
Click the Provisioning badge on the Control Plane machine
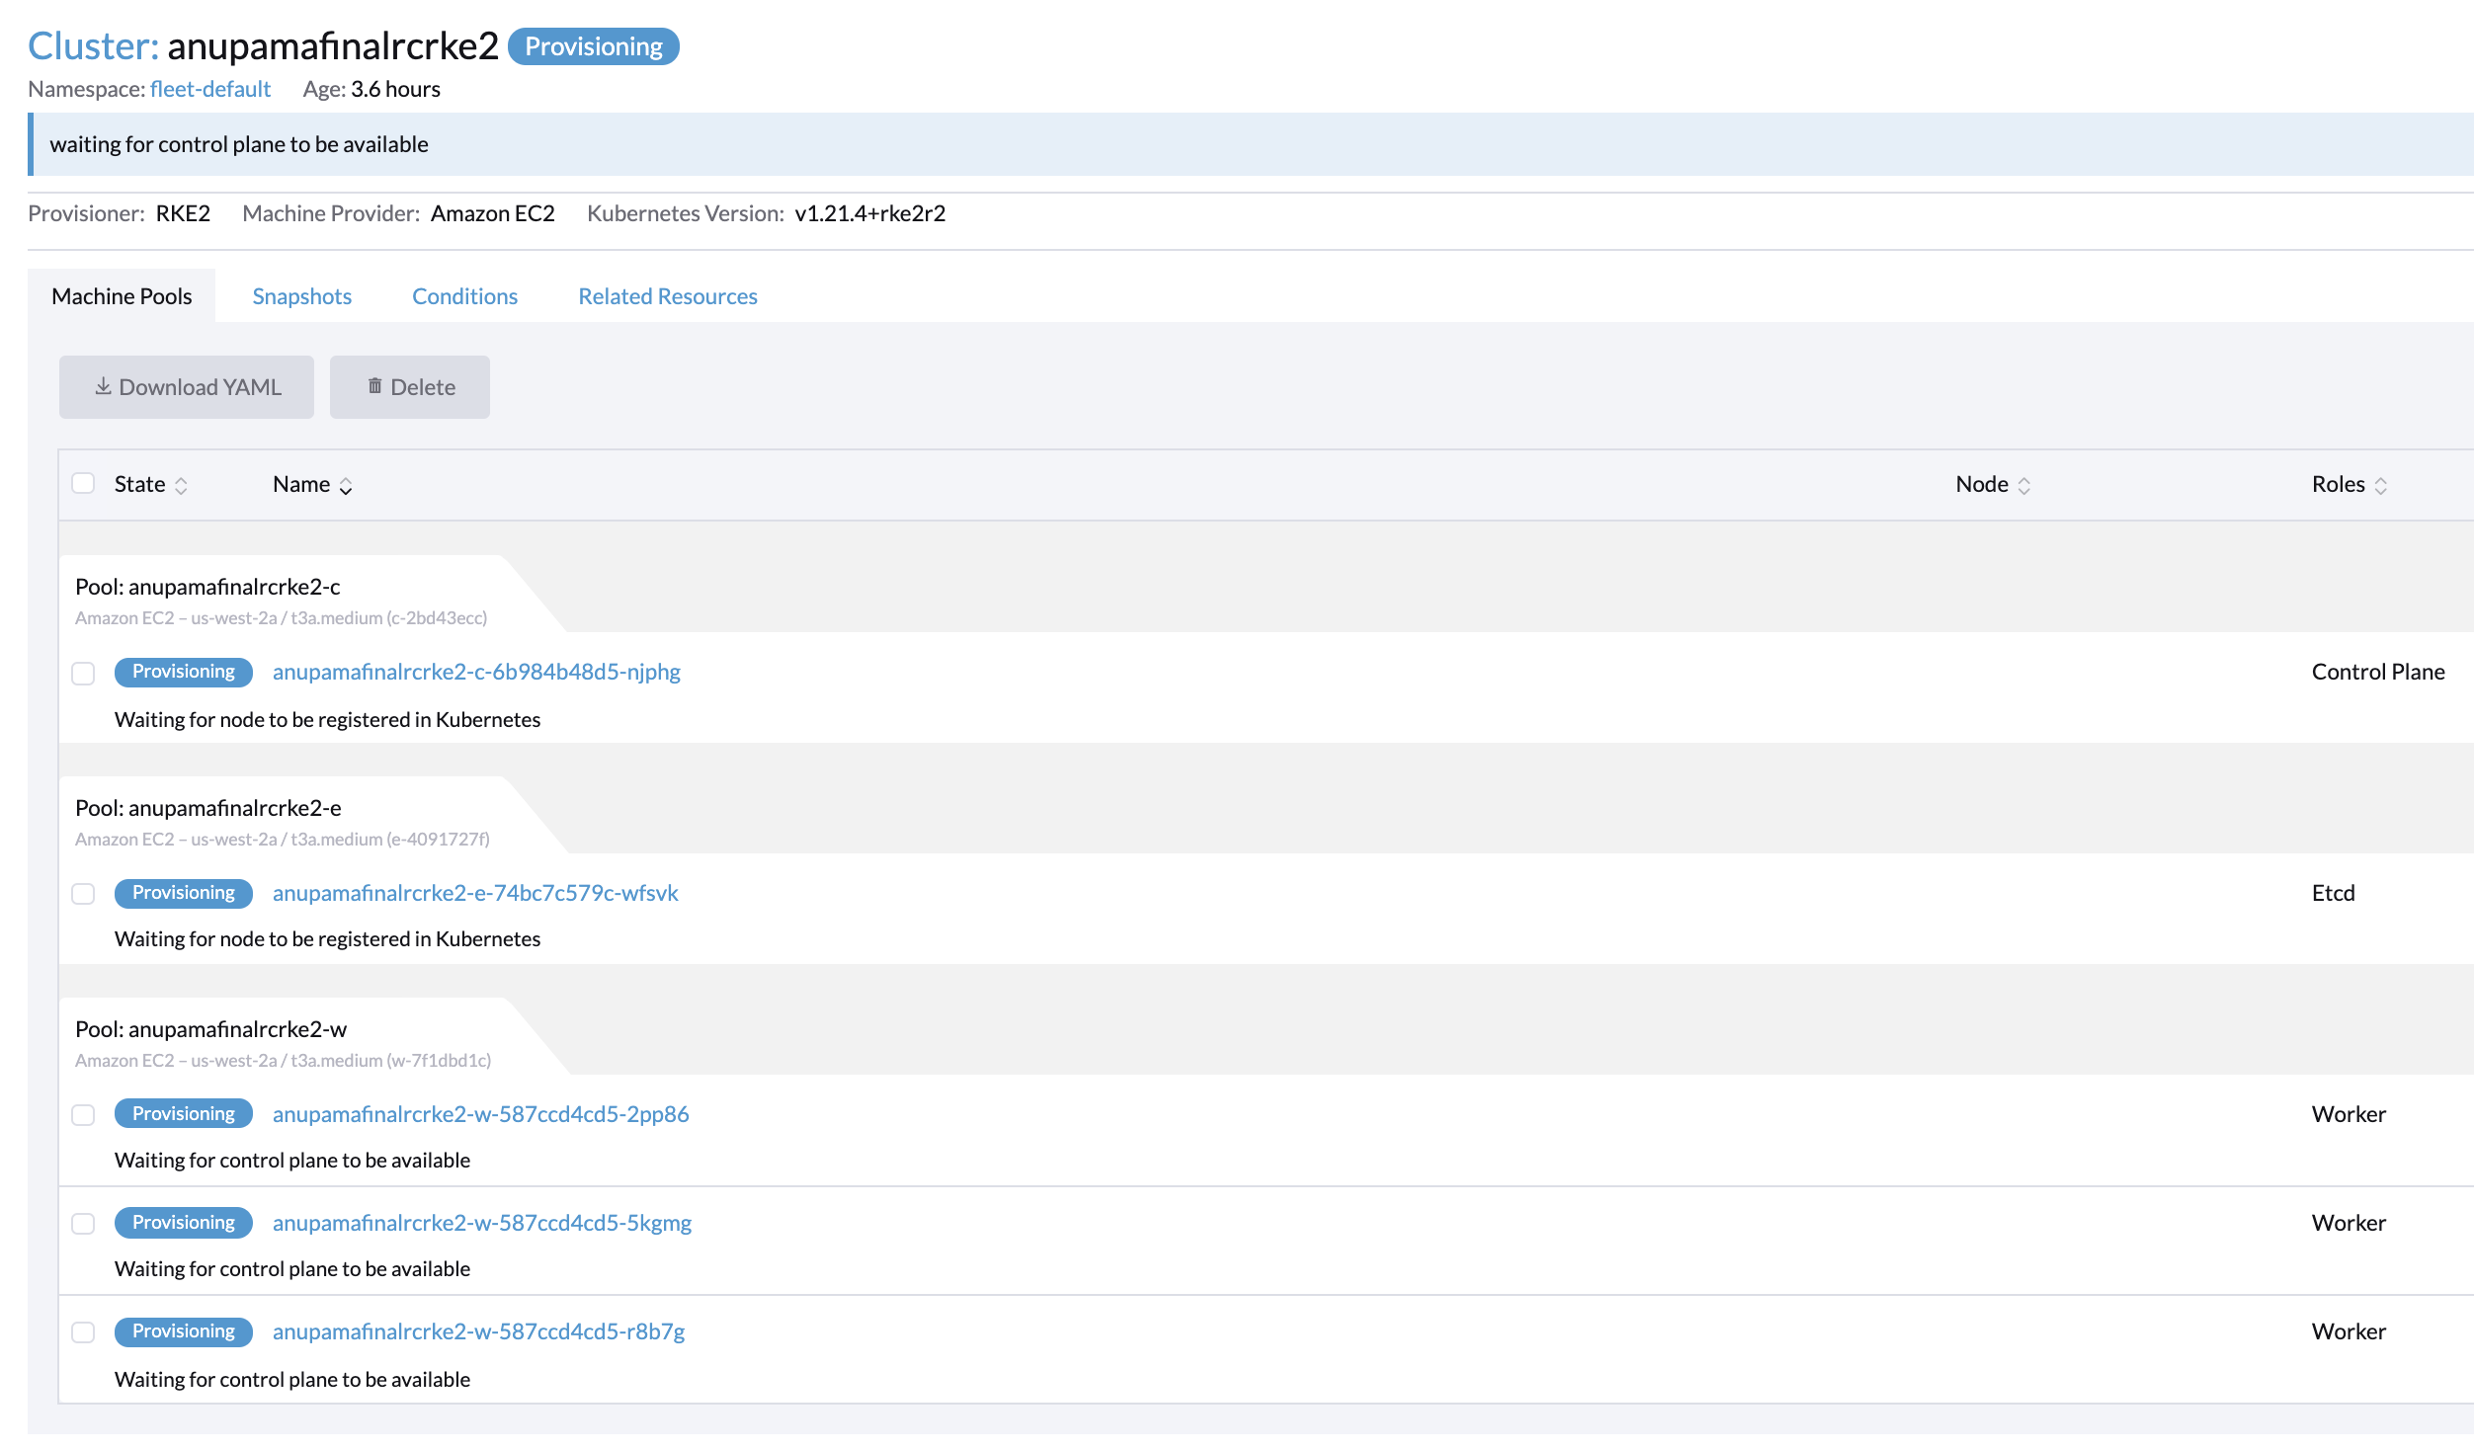tap(182, 672)
